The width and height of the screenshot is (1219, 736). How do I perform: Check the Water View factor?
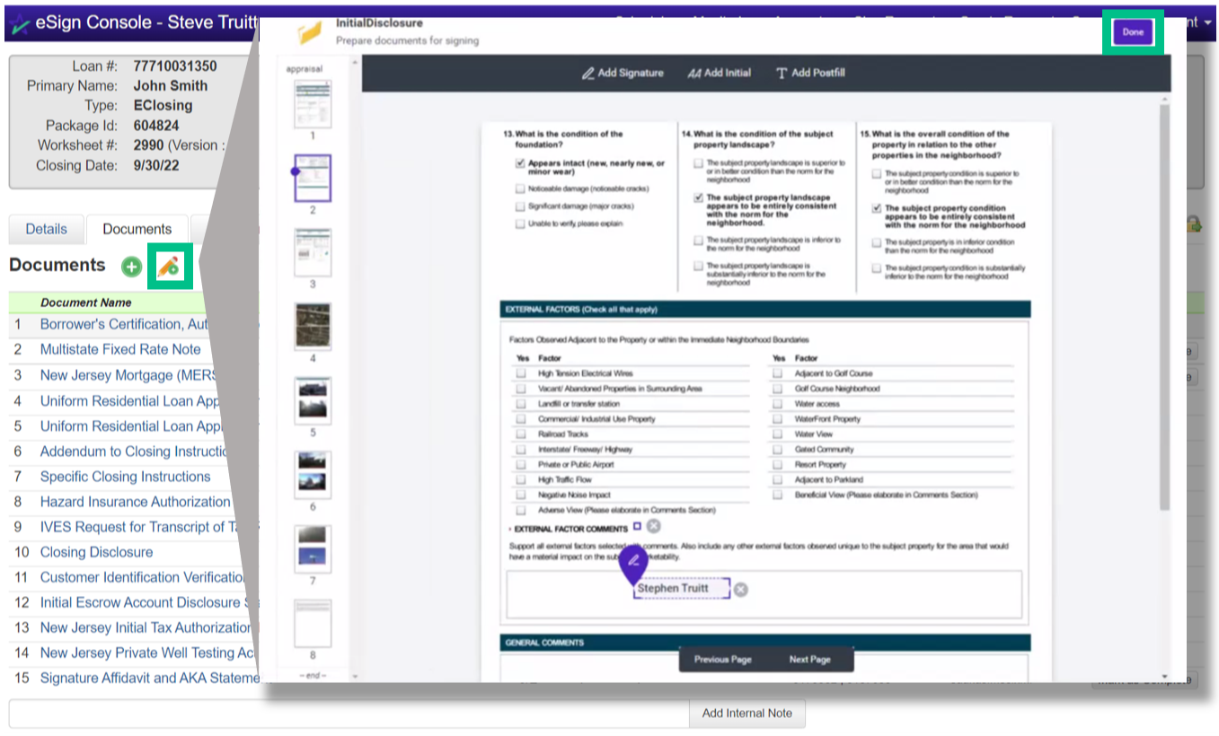[778, 434]
